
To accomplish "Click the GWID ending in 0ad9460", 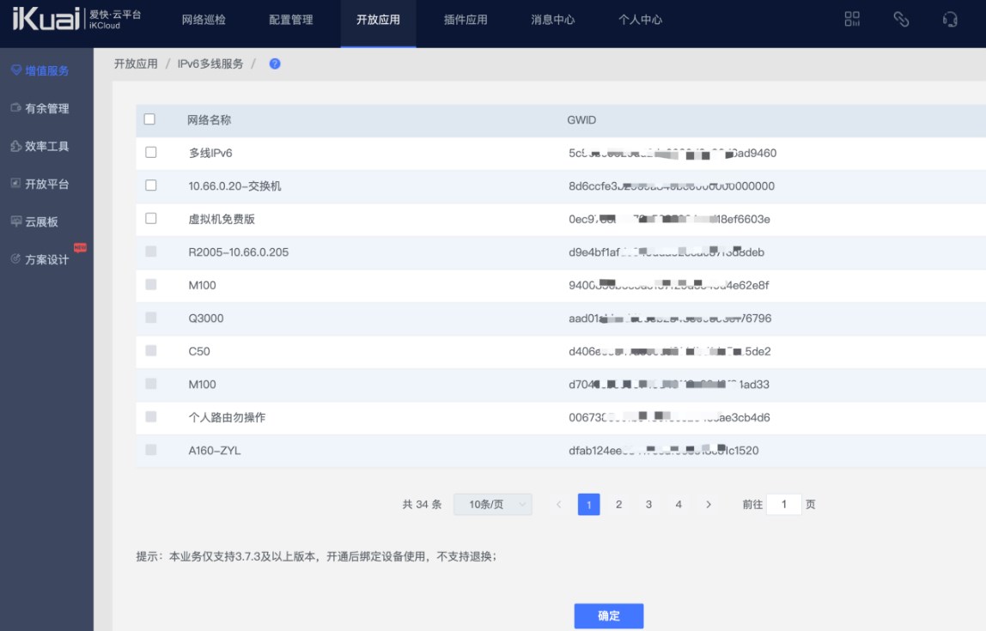I will pos(673,153).
